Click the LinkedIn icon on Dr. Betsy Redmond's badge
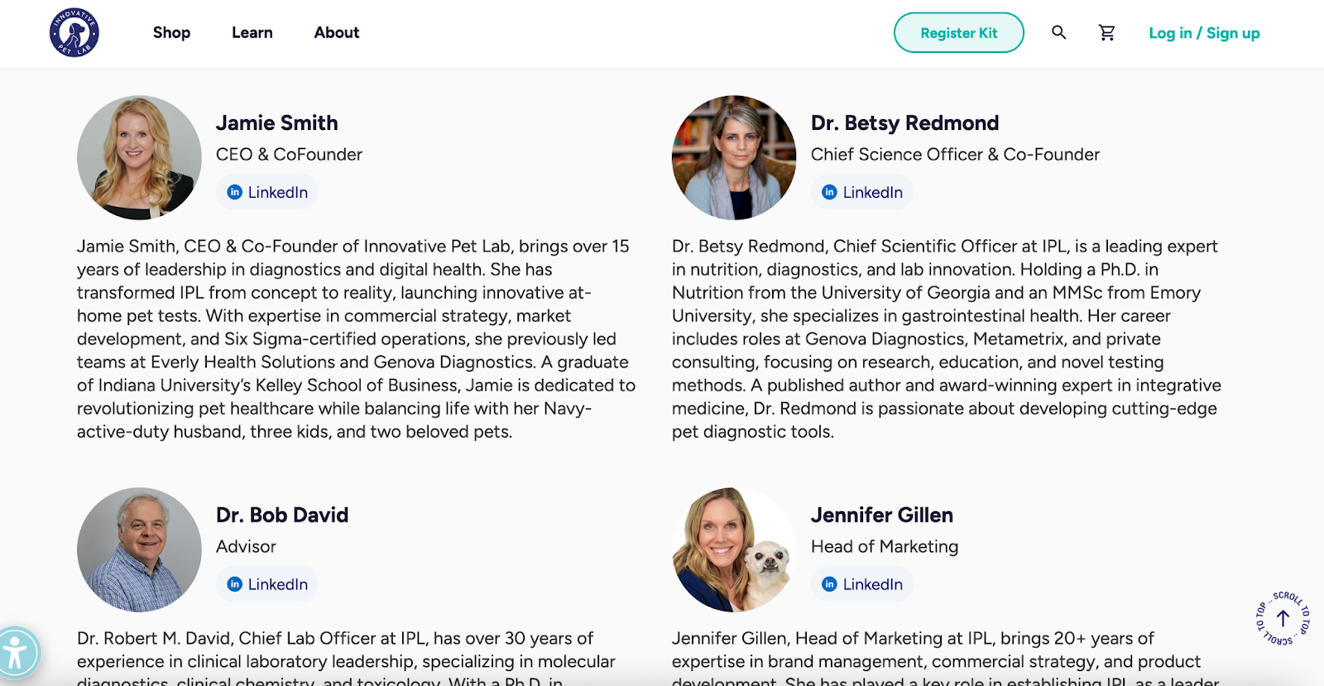The image size is (1324, 686). (829, 192)
